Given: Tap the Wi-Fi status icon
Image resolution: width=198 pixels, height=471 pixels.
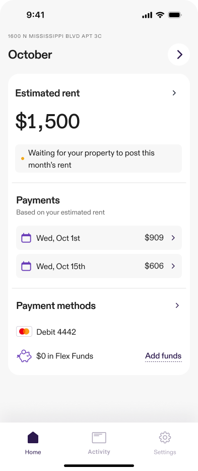Looking at the screenshot, I should click(x=161, y=15).
